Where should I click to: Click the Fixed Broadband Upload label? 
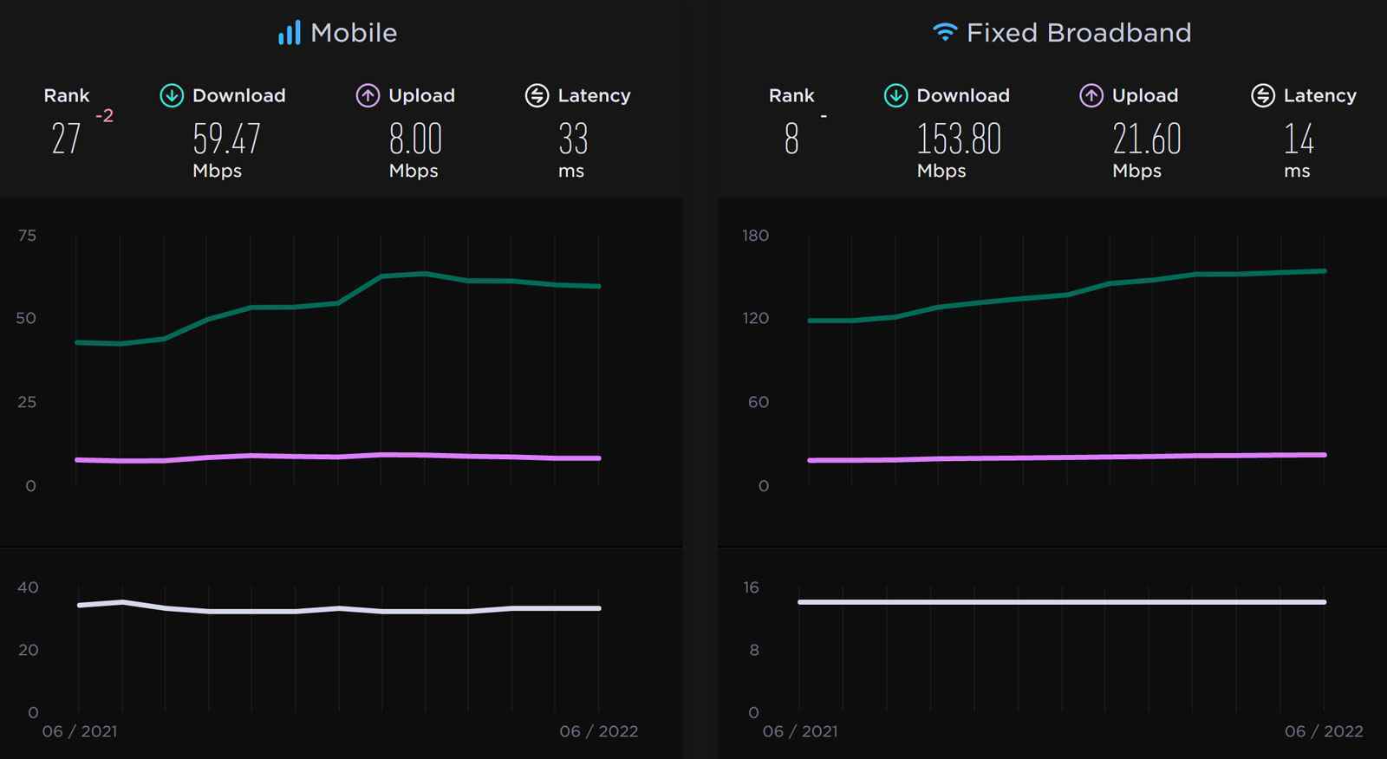(x=1145, y=95)
